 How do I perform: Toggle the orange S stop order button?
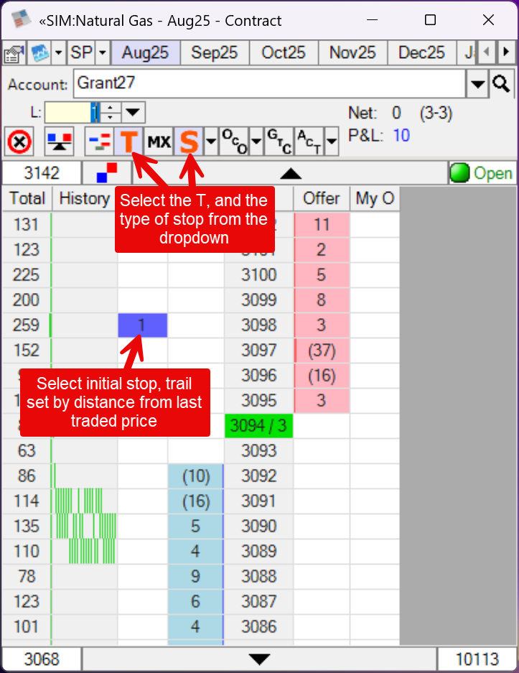[189, 141]
